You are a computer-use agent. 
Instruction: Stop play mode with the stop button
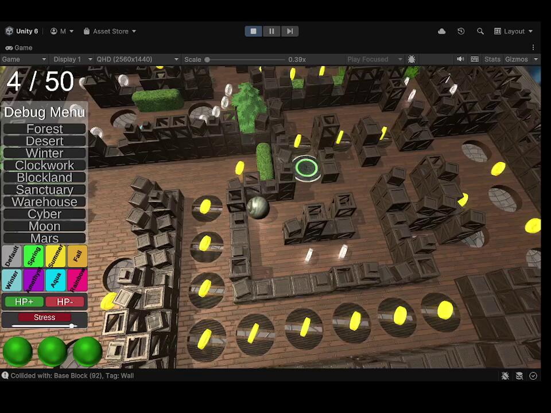coord(253,31)
